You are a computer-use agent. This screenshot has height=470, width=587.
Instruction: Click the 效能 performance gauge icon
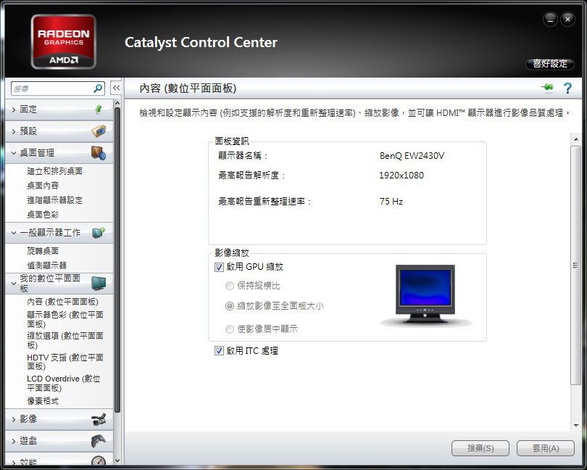[99, 461]
